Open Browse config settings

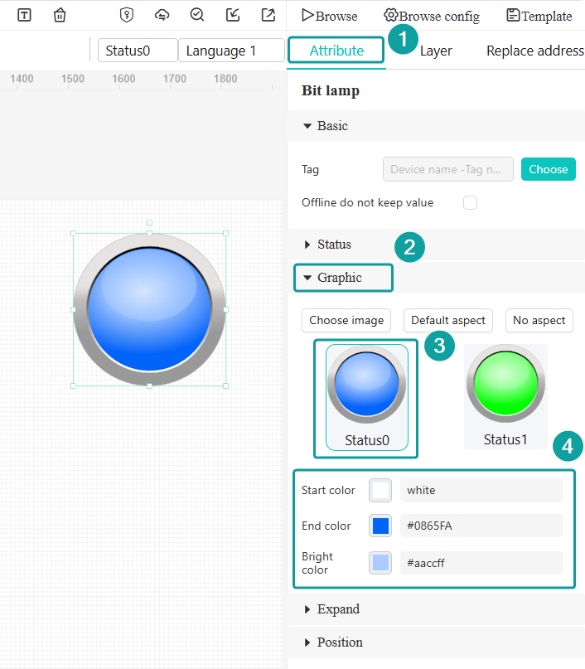pos(432,16)
